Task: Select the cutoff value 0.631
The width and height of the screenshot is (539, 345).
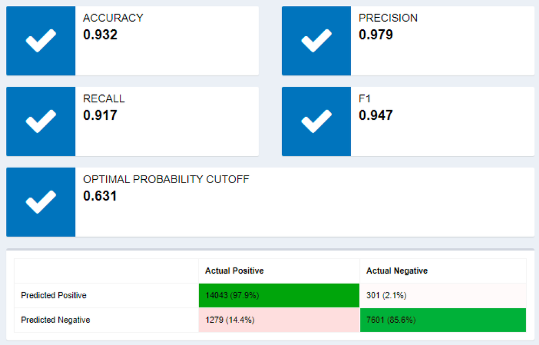Action: [100, 196]
